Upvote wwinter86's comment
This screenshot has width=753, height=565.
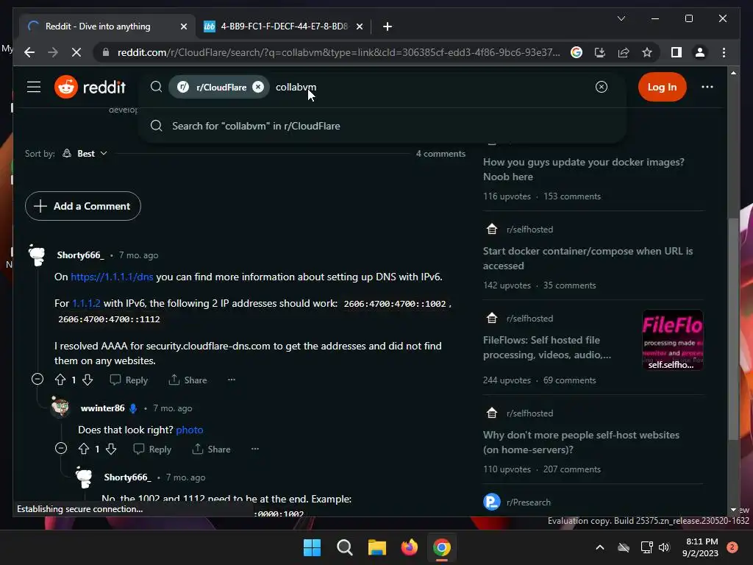(x=84, y=449)
